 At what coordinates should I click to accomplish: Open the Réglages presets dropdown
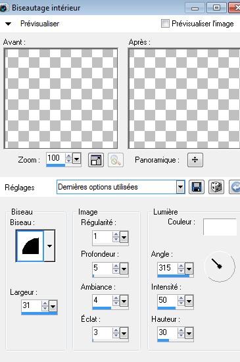[181, 187]
